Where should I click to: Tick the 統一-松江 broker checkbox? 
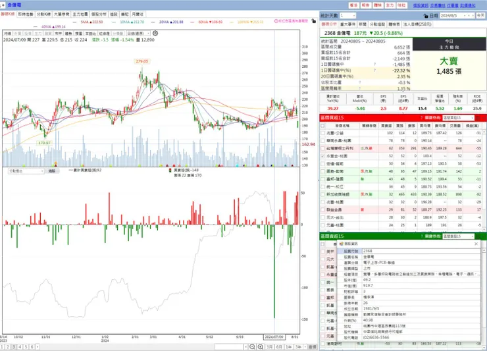tap(323, 187)
